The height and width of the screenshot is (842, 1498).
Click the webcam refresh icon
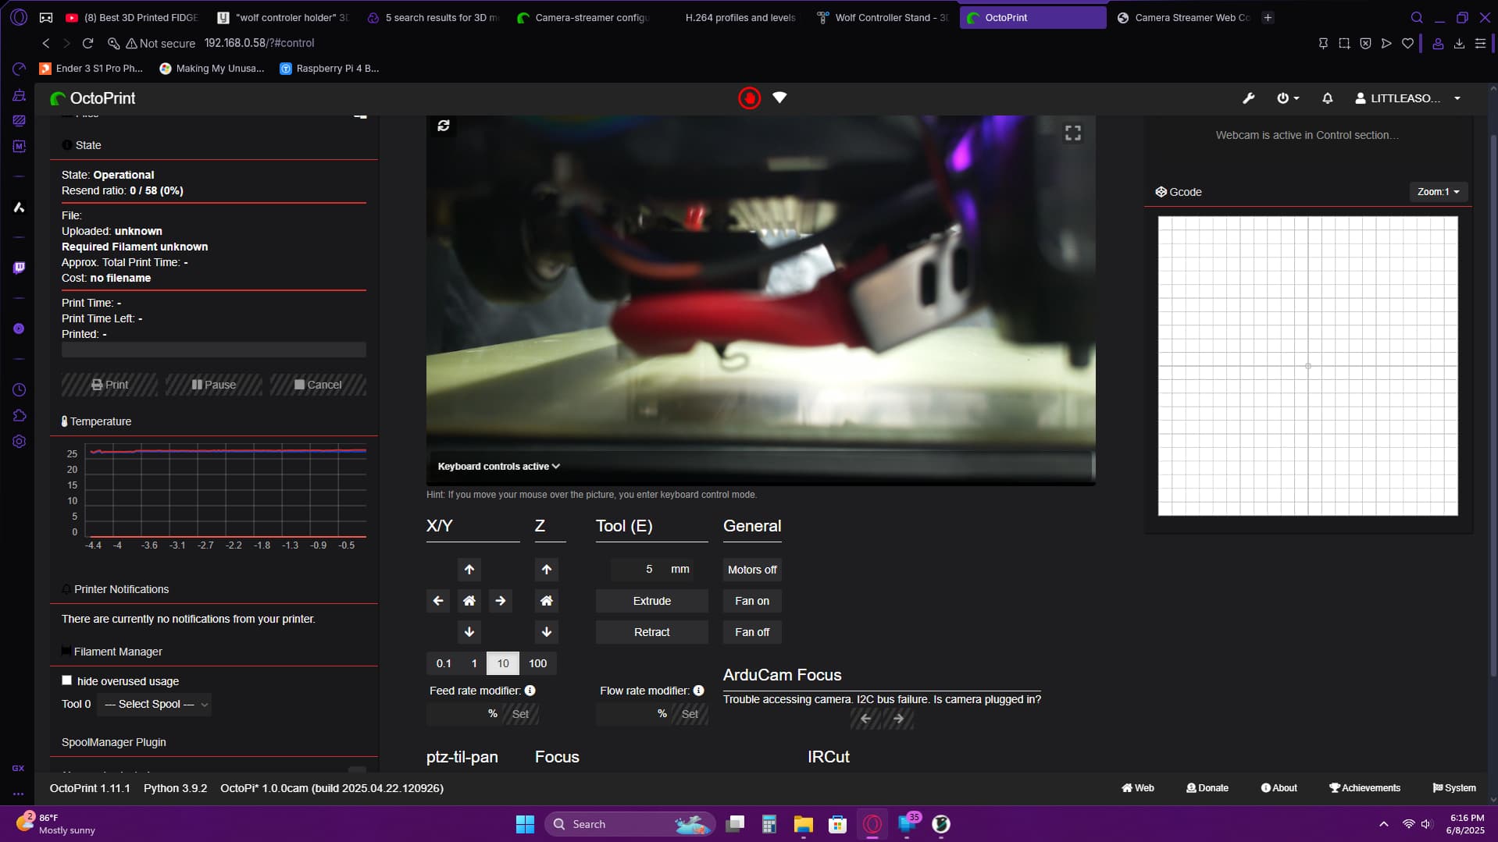[x=443, y=125]
